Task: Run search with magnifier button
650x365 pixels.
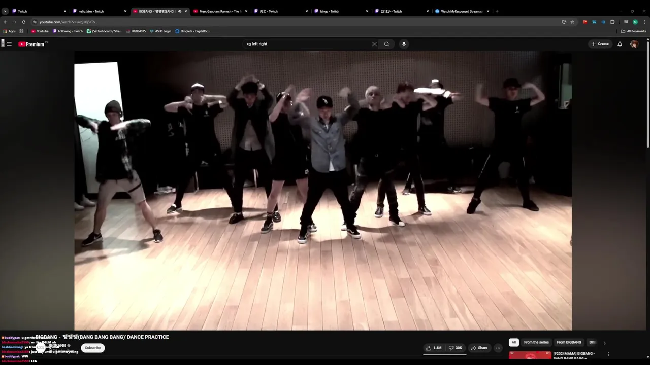Action: (386, 44)
